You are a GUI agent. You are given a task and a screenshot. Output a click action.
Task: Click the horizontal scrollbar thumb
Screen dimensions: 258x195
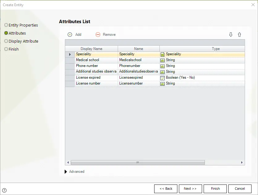coord(138,163)
